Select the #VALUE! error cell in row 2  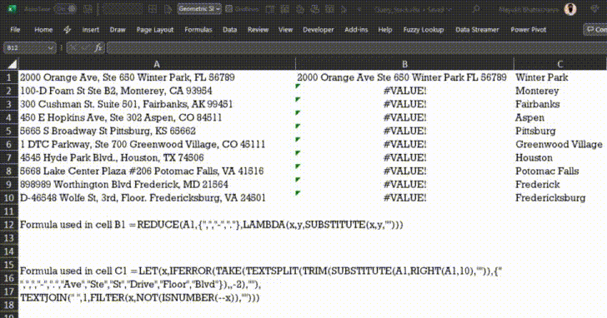[404, 91]
